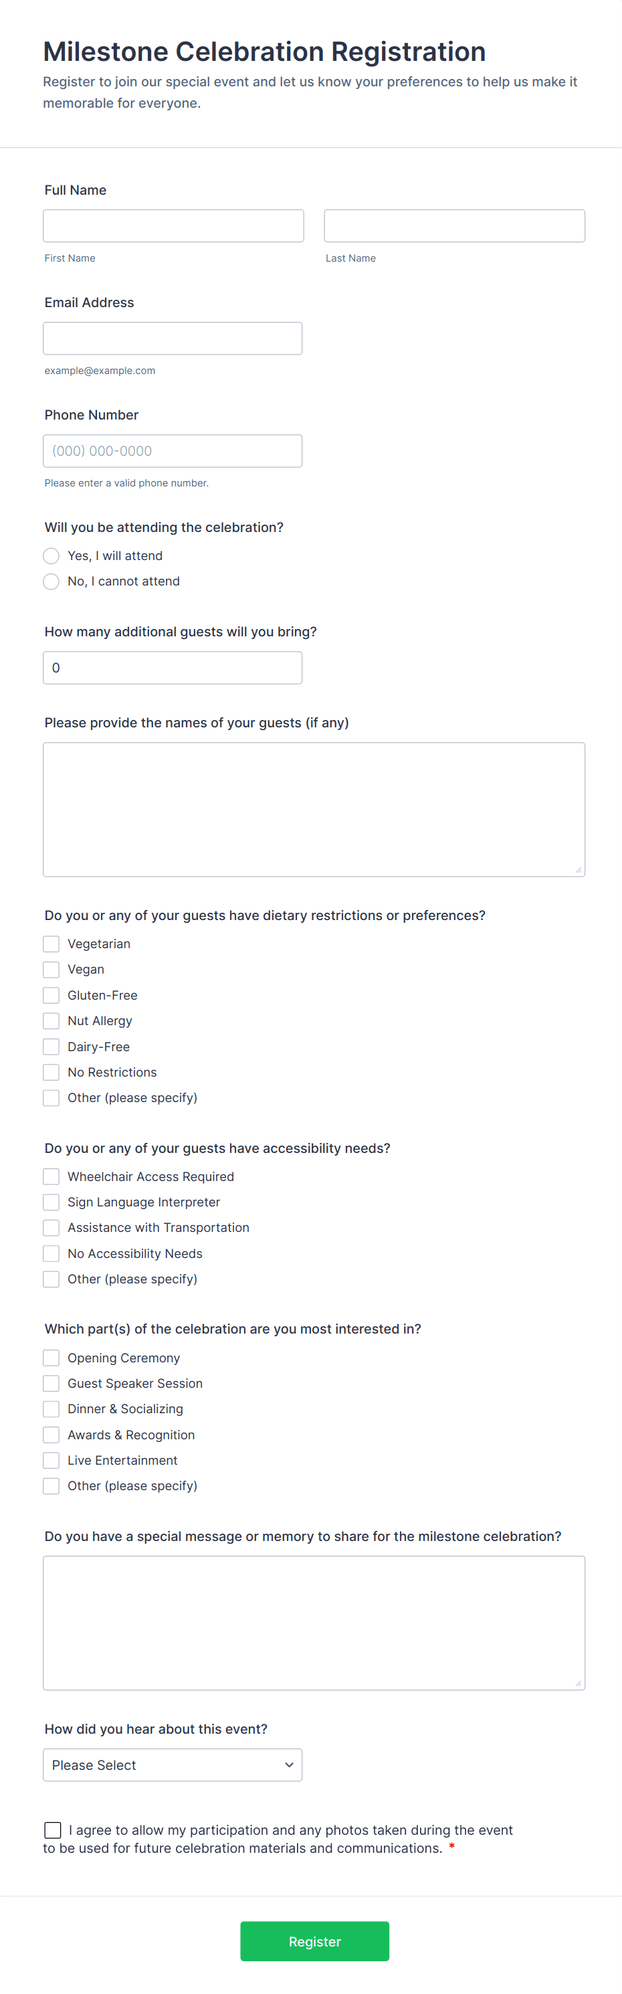622x1994 pixels.
Task: Click the Last Name input field
Action: click(453, 225)
